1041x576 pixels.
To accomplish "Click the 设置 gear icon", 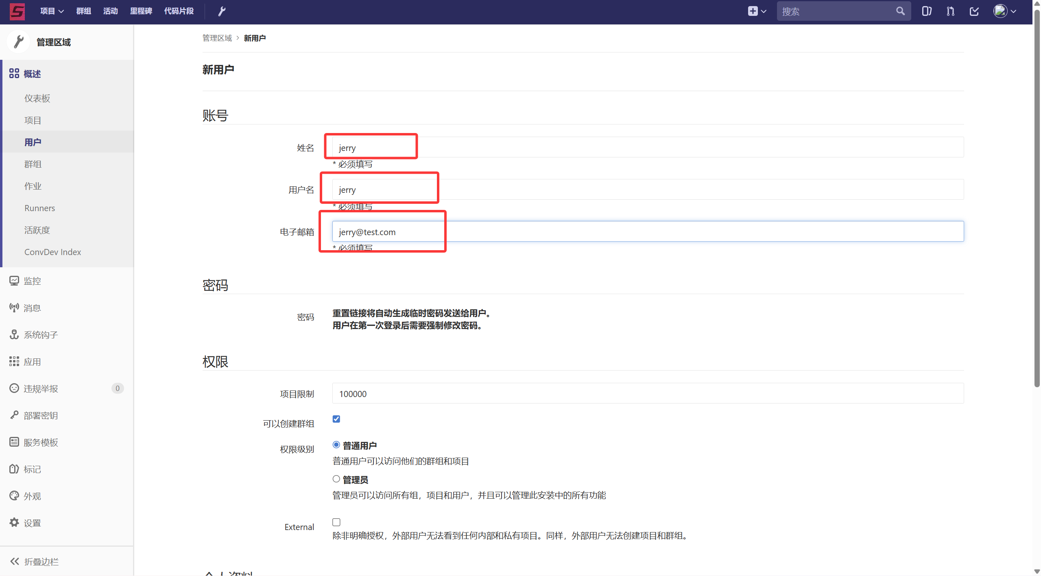I will pyautogui.click(x=14, y=522).
